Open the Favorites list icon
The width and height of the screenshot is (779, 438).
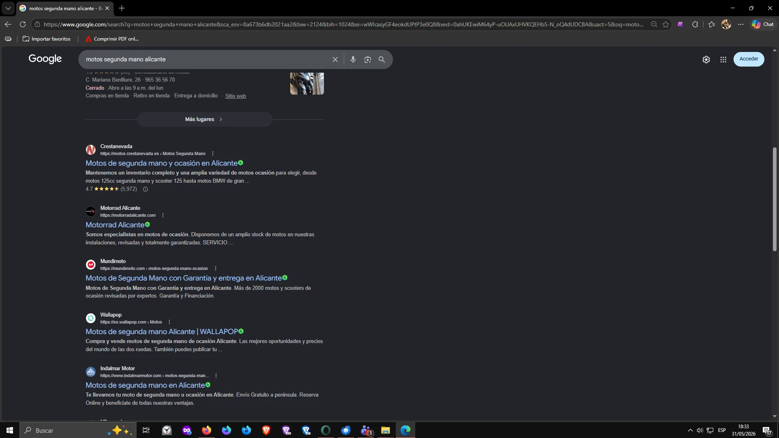coord(712,24)
